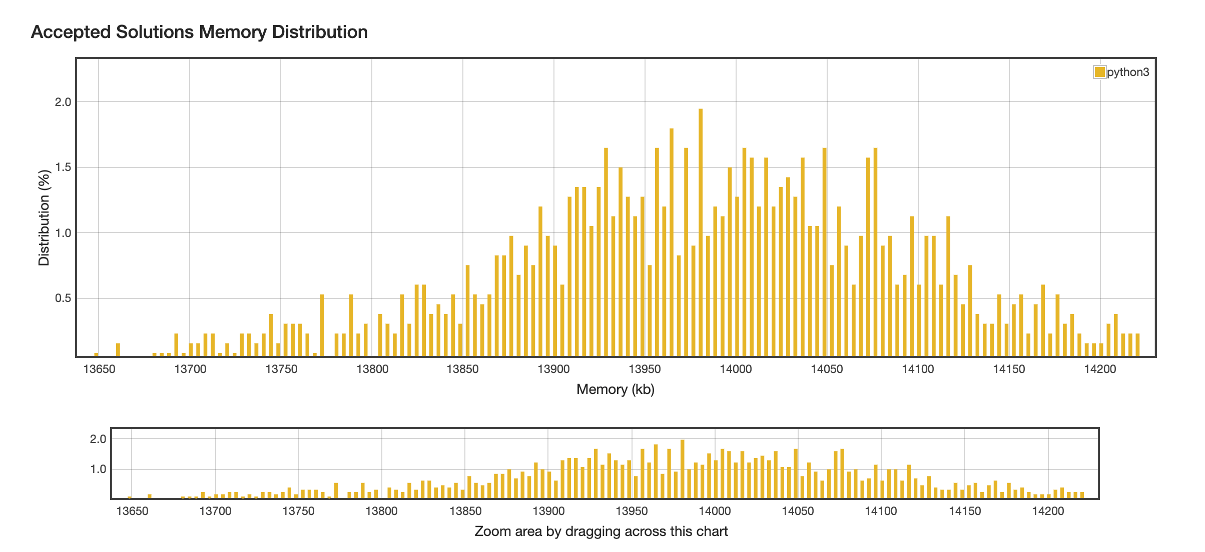Viewport: 1205px width, 552px height.
Task: Click the leftmost tiny bar in main chart
Action: click(x=96, y=354)
